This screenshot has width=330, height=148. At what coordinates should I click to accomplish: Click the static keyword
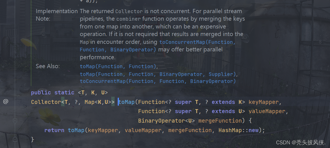[x=64, y=92]
